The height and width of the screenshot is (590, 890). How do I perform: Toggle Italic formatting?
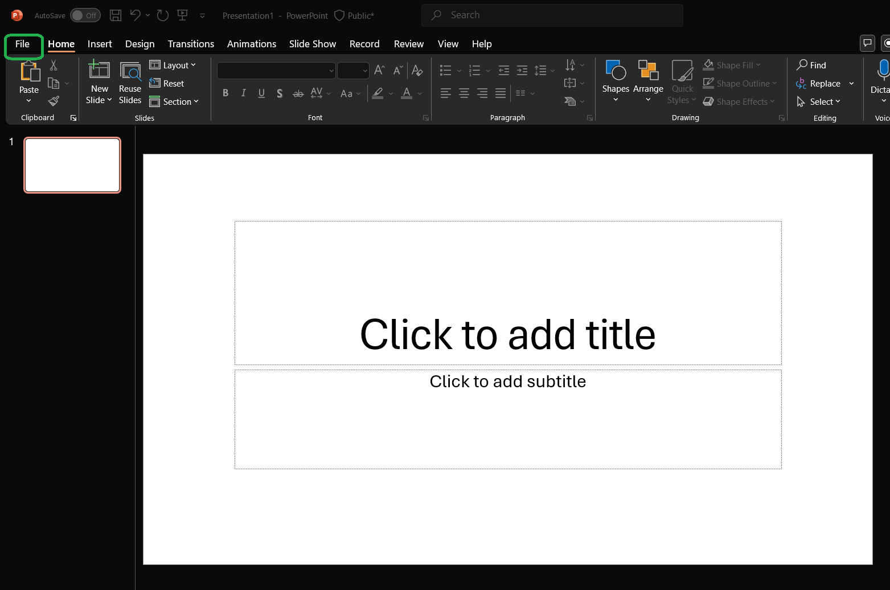pos(244,93)
